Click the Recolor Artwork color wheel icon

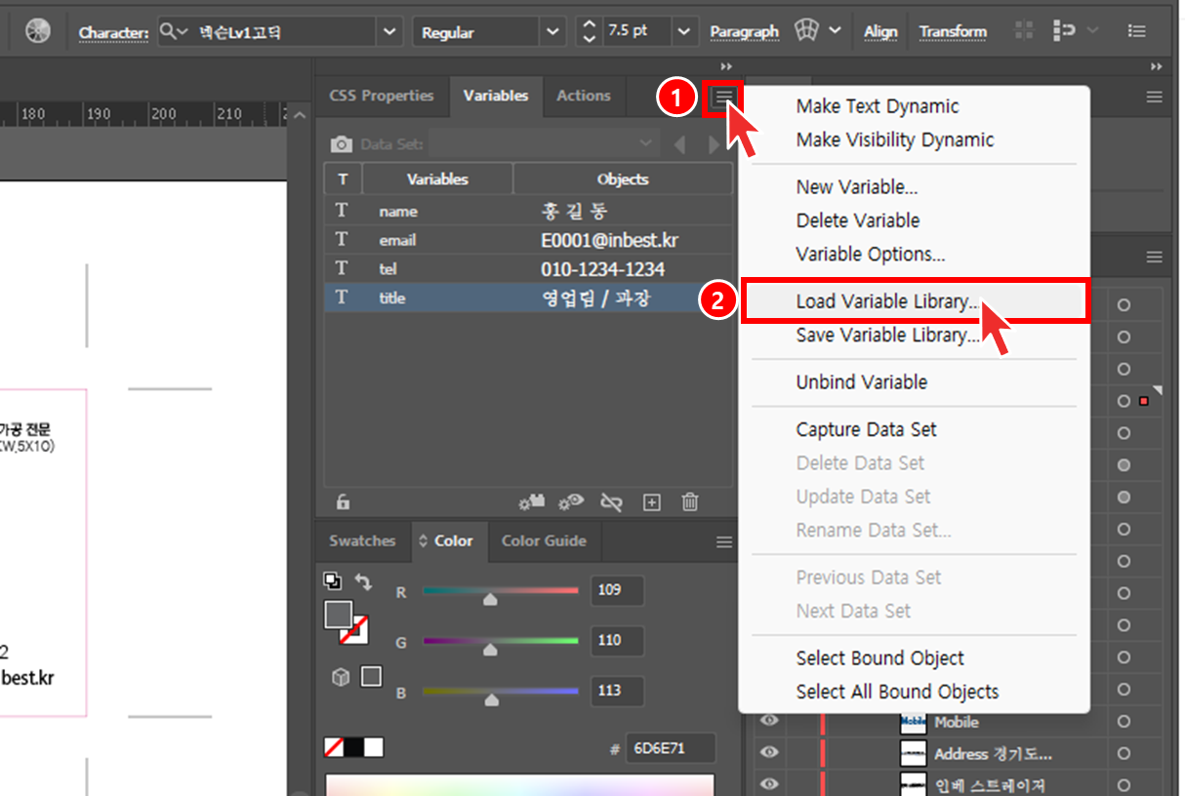pyautogui.click(x=38, y=31)
